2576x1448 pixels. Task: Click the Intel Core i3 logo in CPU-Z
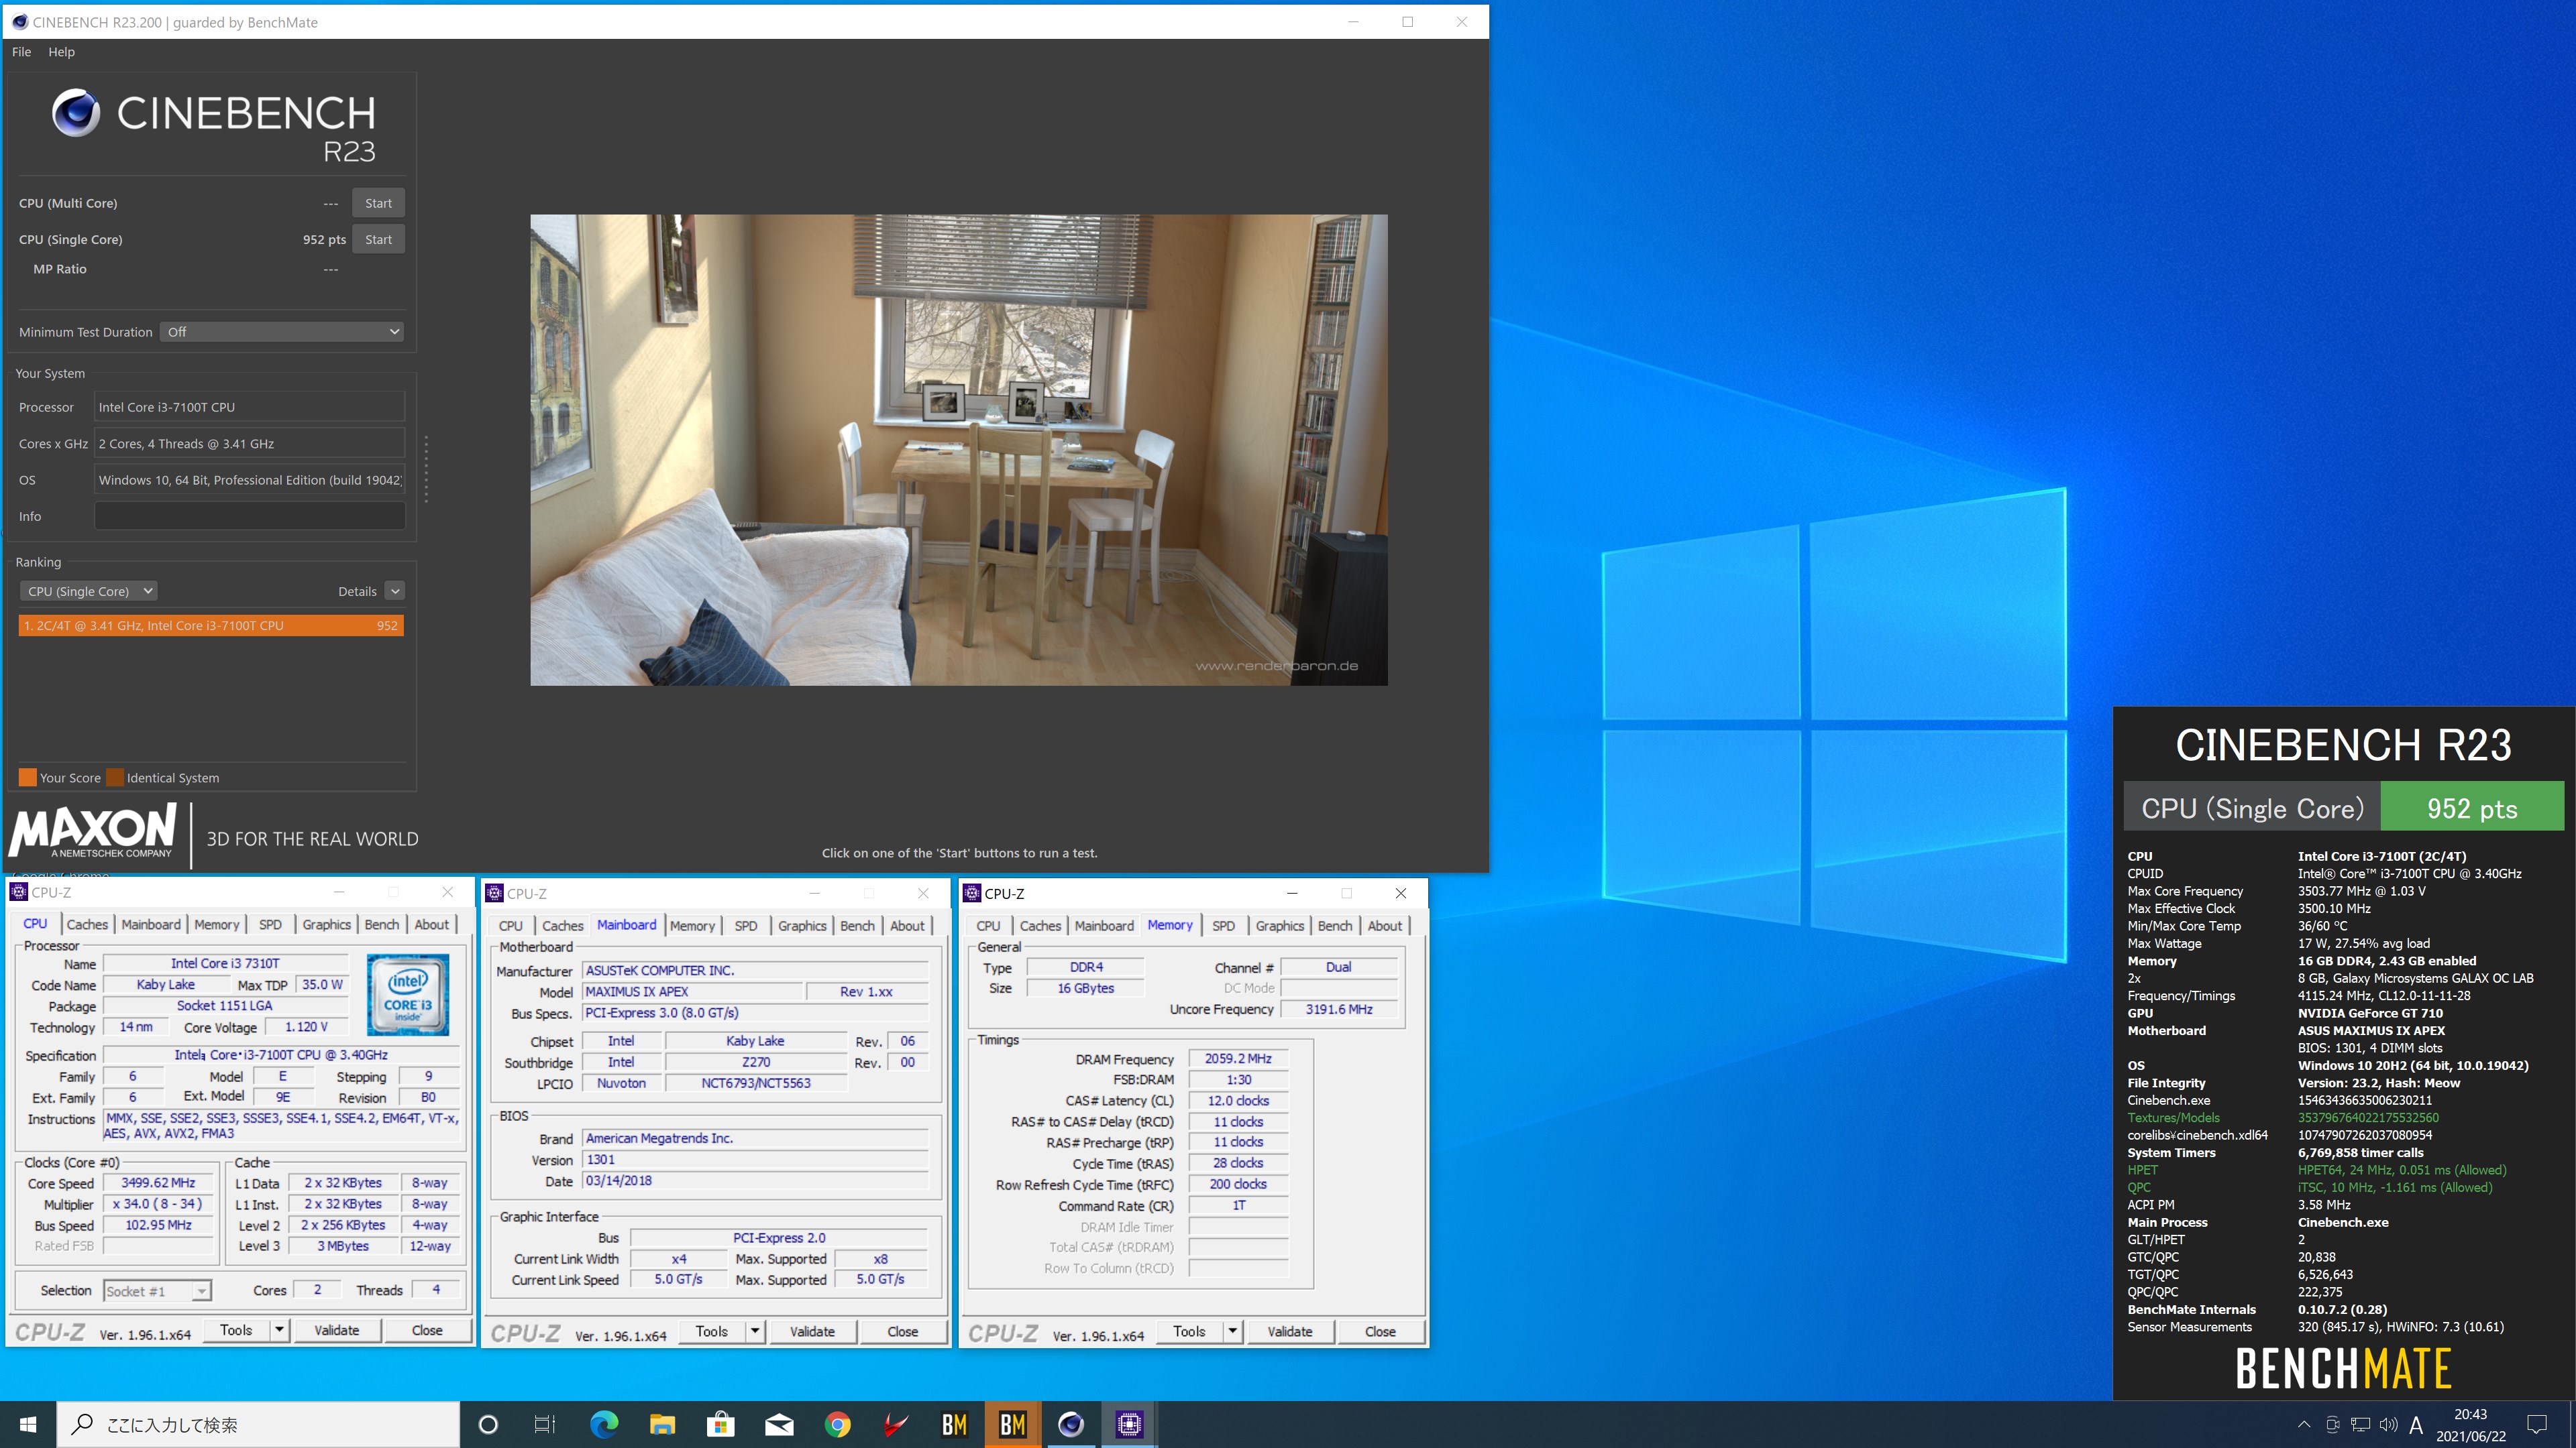click(407, 994)
